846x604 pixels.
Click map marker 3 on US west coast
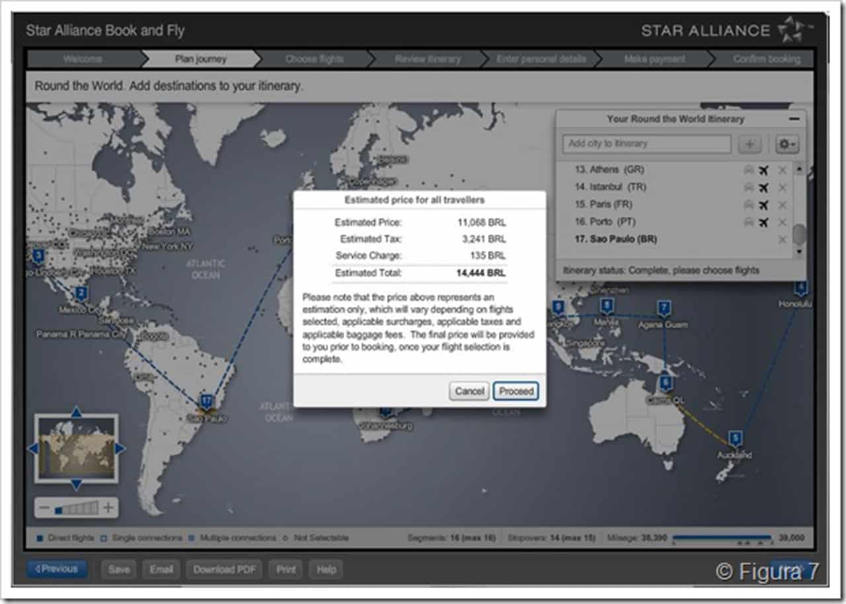[x=38, y=255]
